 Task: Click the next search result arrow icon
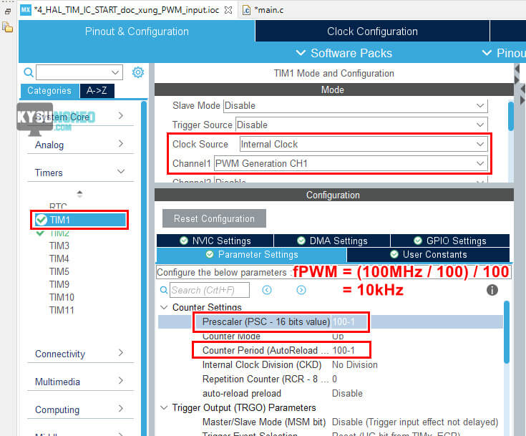[301, 290]
